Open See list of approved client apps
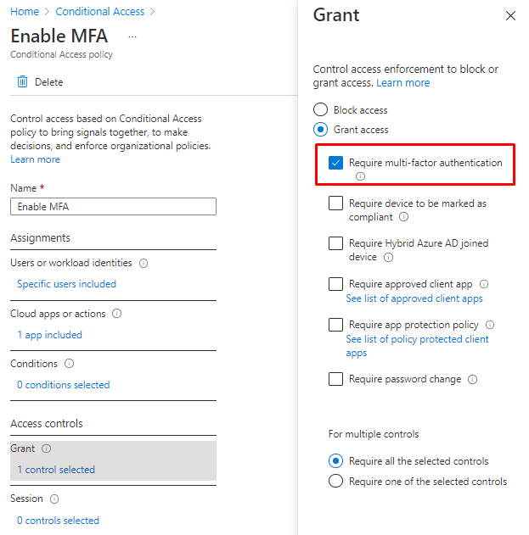 414,298
